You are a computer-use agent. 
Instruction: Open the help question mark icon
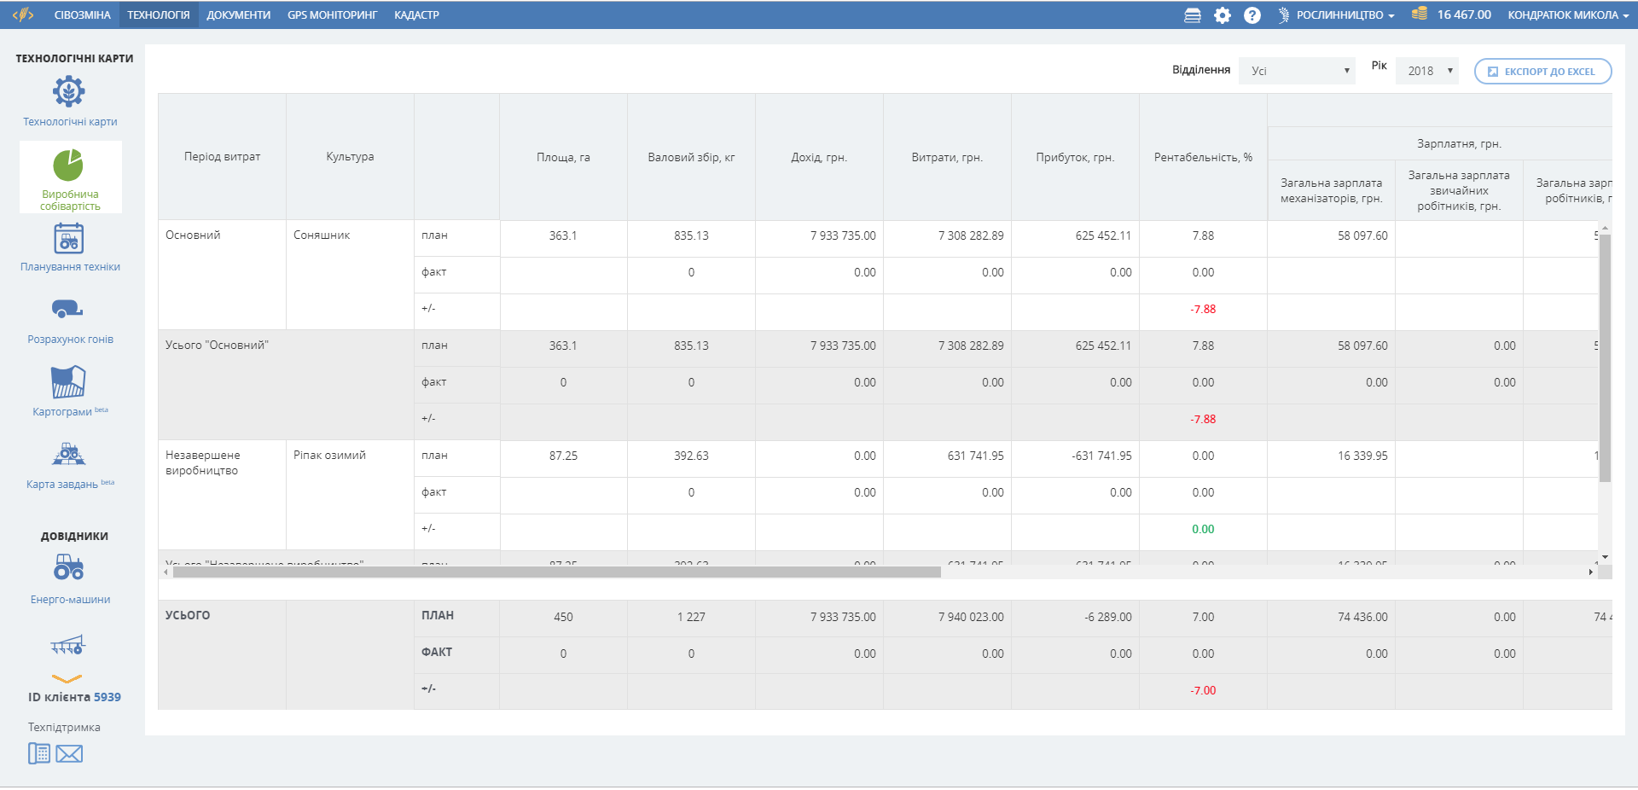click(x=1252, y=15)
